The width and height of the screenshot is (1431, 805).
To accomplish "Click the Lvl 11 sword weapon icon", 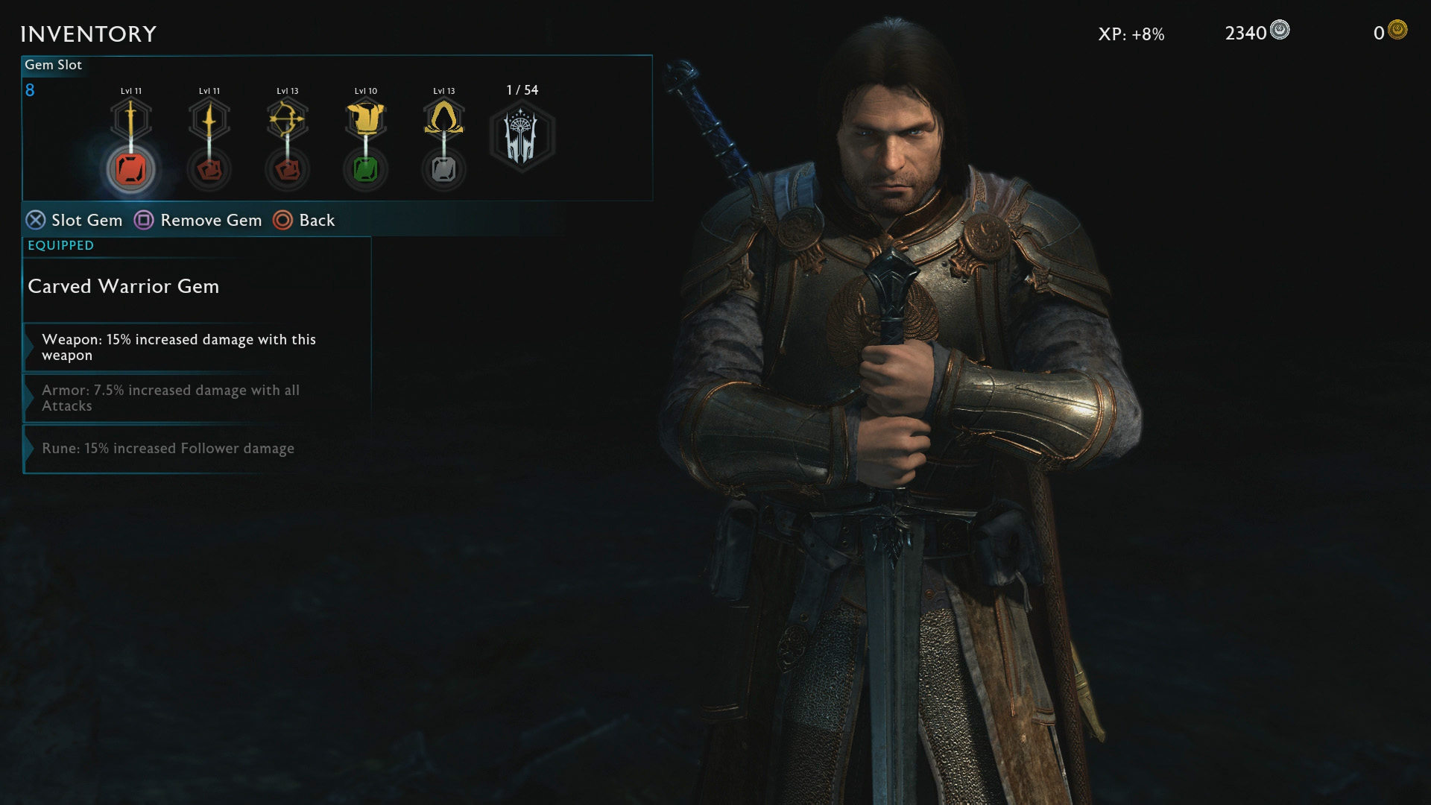I will [131, 119].
